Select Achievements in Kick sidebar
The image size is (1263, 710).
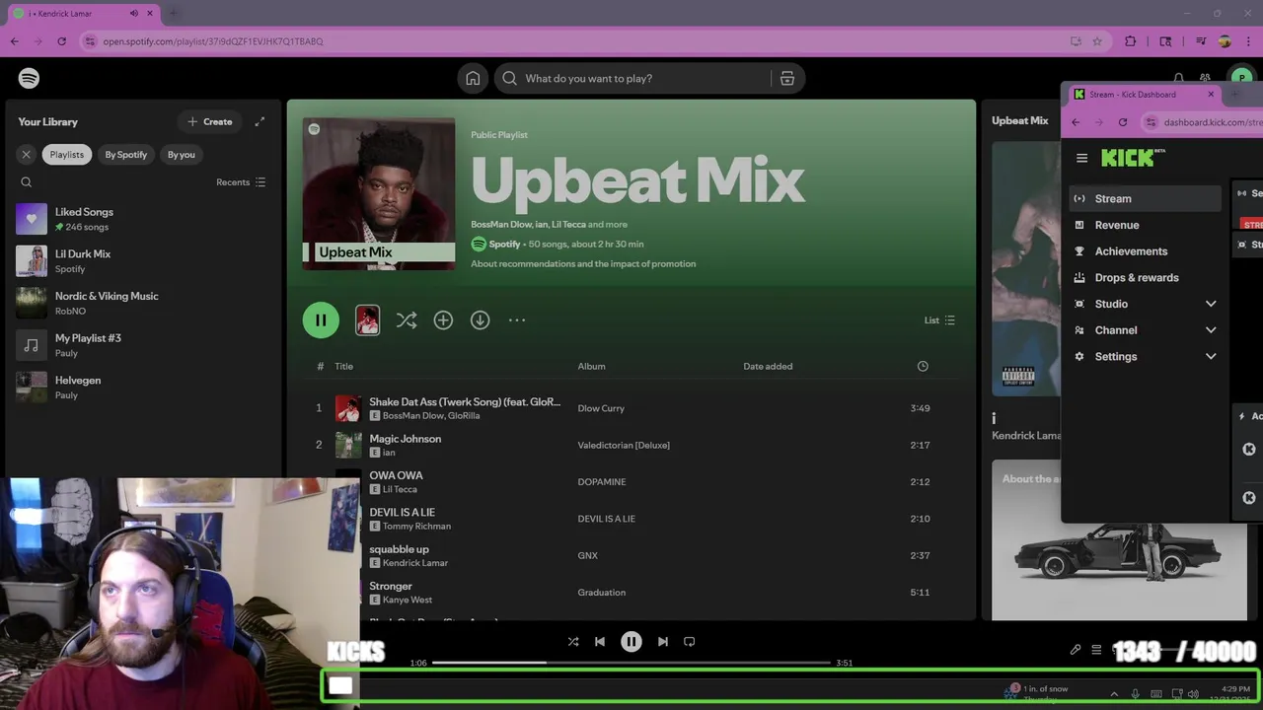coord(1146,251)
